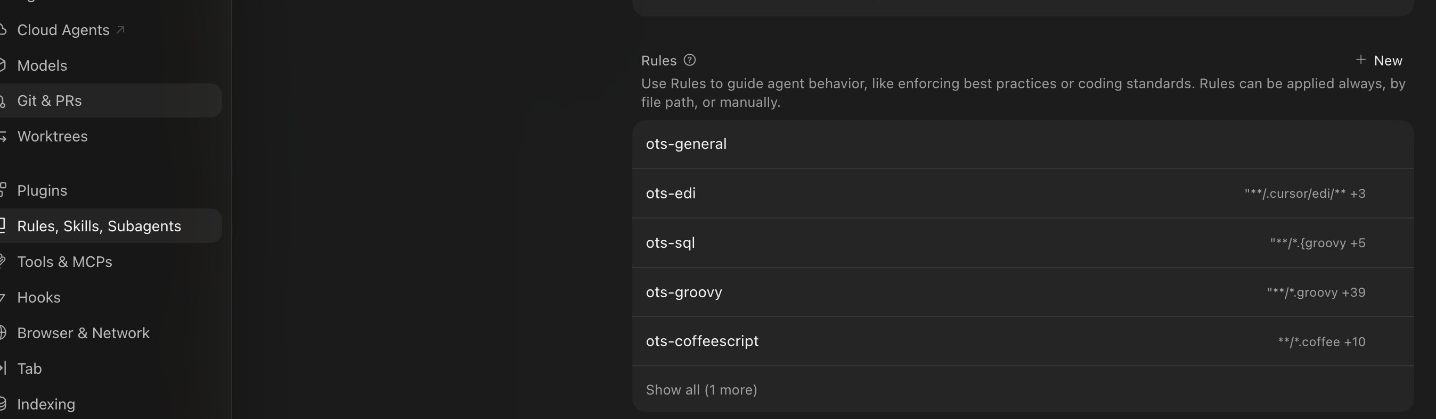Open Cloud Agents external link arrow

tap(120, 30)
